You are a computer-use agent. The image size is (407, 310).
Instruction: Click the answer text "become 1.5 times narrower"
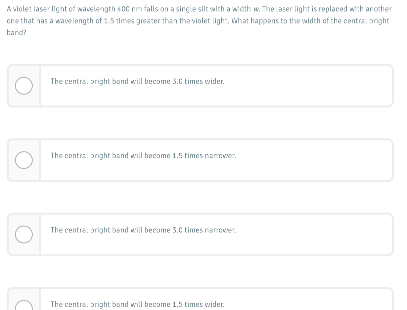coord(190,156)
